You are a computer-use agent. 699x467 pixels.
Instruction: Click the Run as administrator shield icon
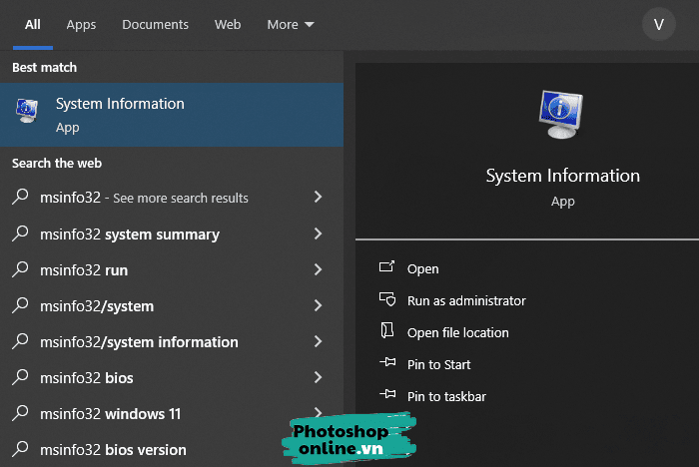(x=387, y=300)
